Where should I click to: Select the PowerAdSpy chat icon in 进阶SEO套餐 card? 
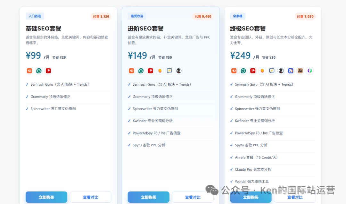pyautogui.click(x=169, y=71)
